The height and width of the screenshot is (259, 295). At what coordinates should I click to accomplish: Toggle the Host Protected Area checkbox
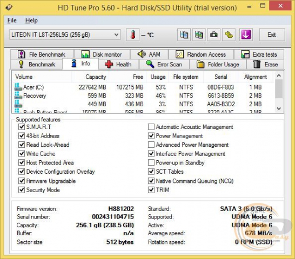tap(22, 162)
